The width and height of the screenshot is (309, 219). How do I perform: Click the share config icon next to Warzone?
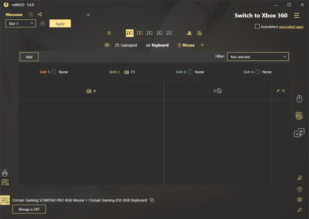point(40,15)
